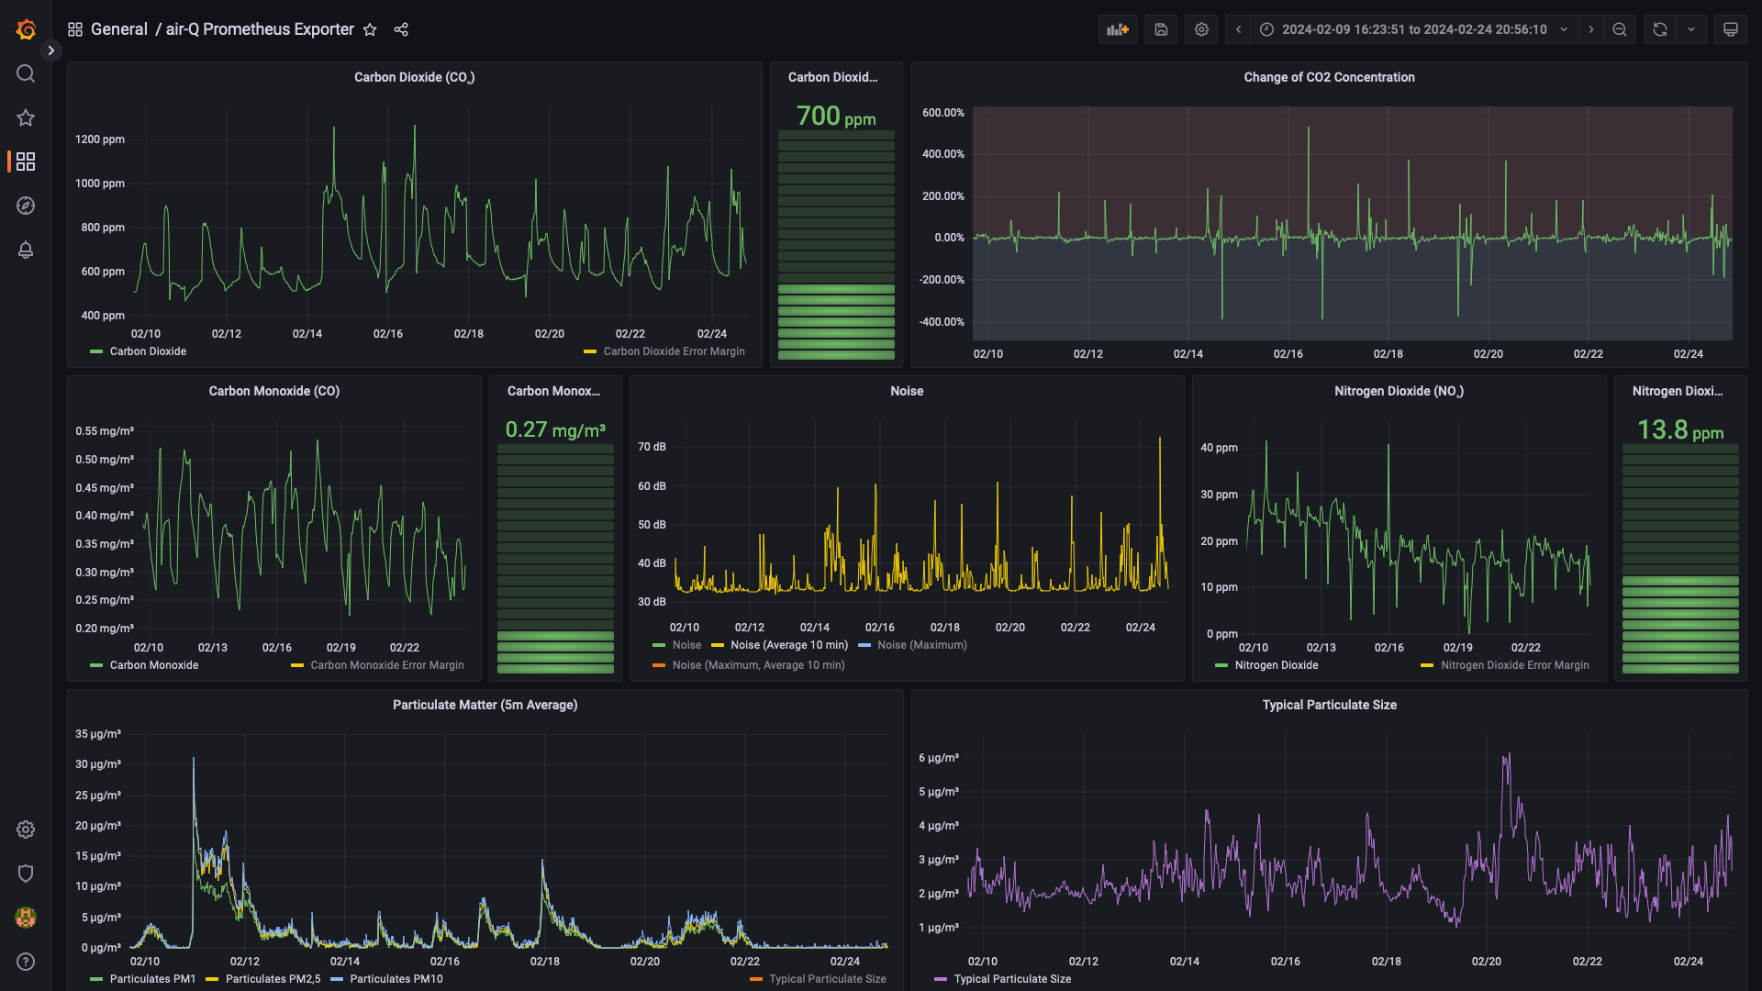
Task: Toggle the Carbon Dioxide Error Margin series
Action: click(x=673, y=351)
